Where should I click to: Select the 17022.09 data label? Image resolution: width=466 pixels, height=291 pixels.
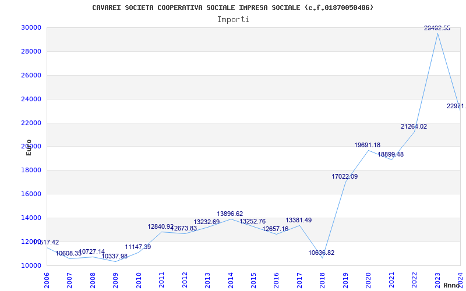(x=345, y=177)
